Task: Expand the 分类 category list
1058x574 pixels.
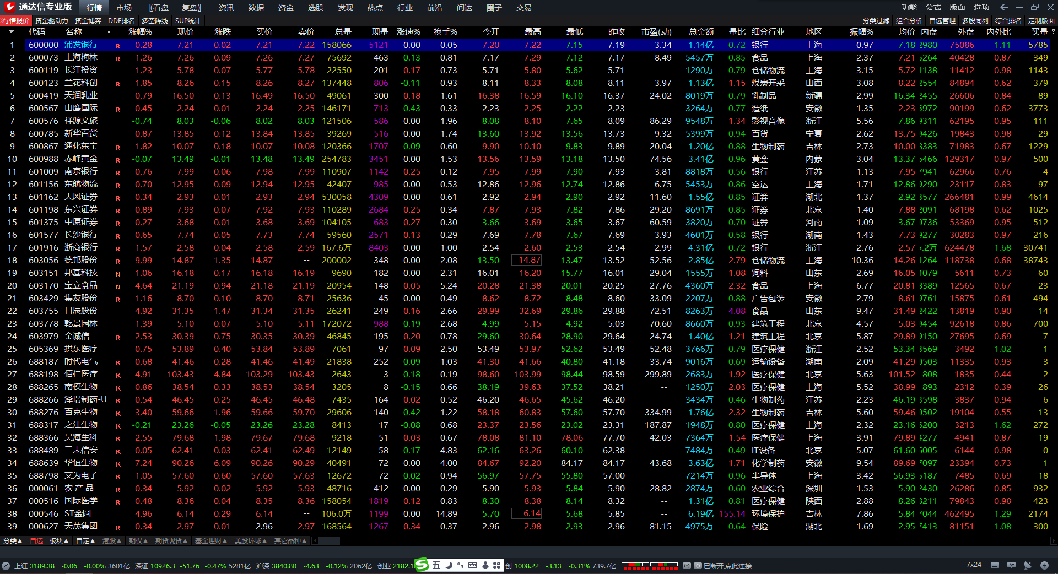Action: click(13, 541)
